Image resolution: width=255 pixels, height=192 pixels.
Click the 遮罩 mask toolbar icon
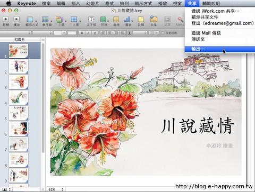coord(167,19)
